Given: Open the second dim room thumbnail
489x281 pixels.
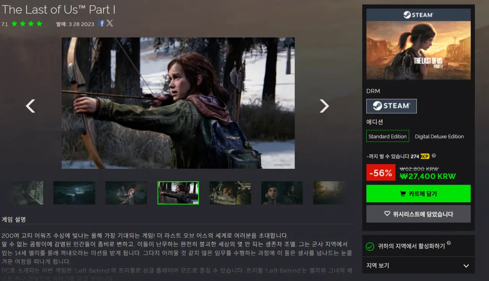Looking at the screenshot, I should [74, 193].
